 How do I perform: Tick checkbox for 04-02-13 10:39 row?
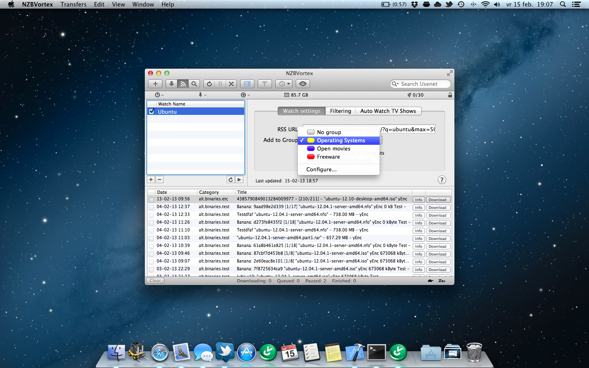(x=151, y=246)
